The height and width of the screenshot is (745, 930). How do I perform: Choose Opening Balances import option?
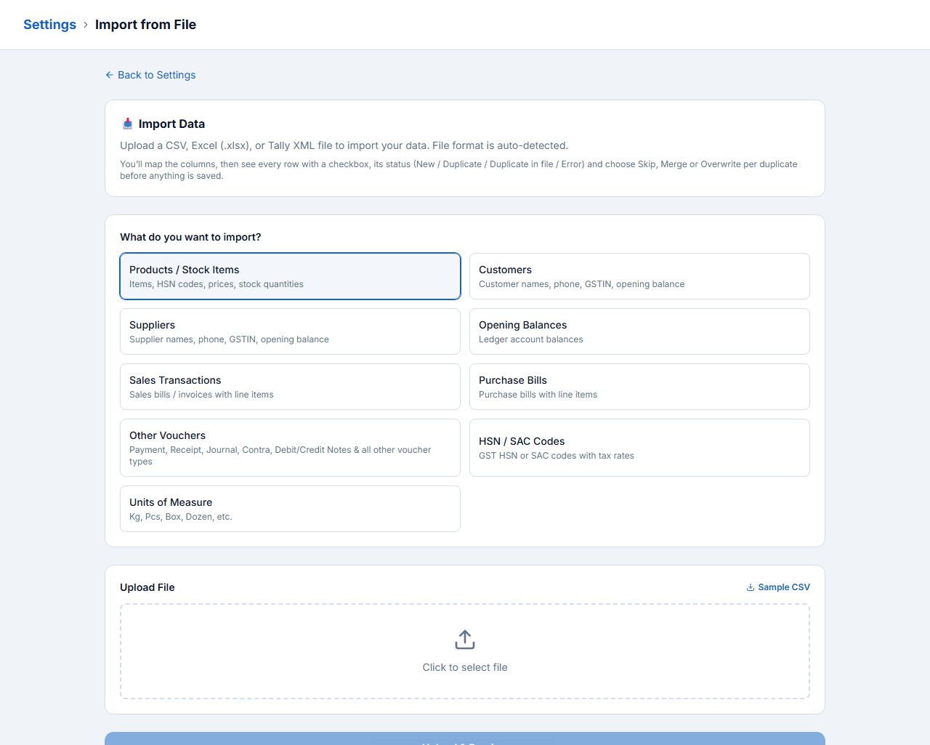pos(639,331)
